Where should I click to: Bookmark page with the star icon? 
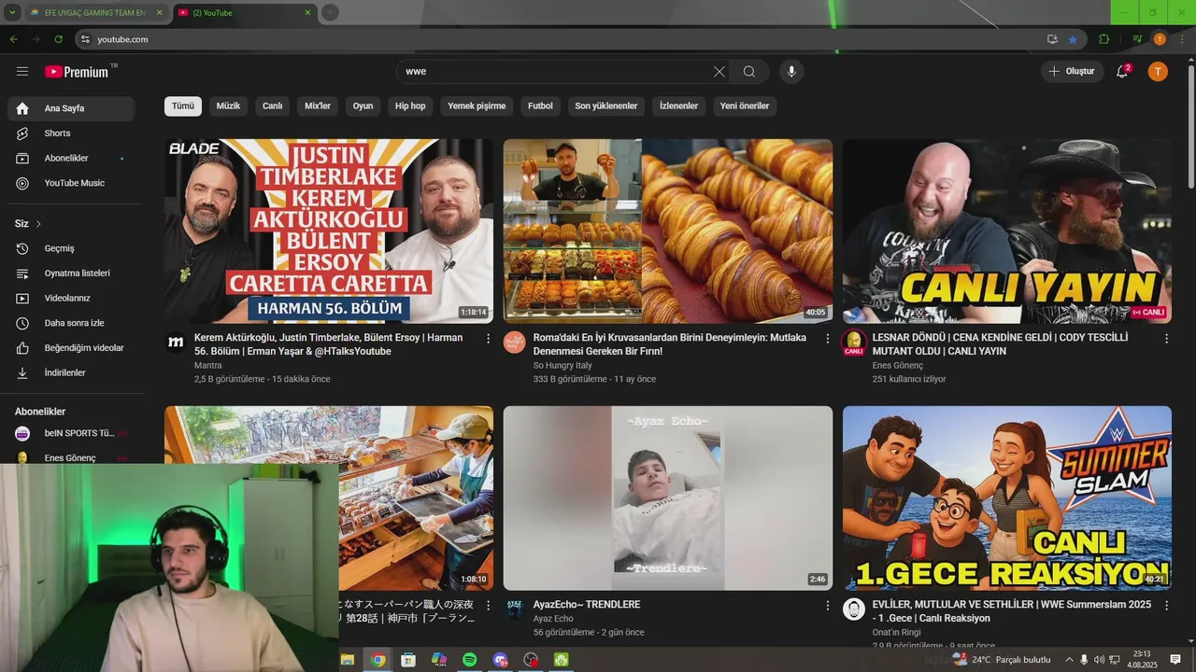click(1073, 39)
